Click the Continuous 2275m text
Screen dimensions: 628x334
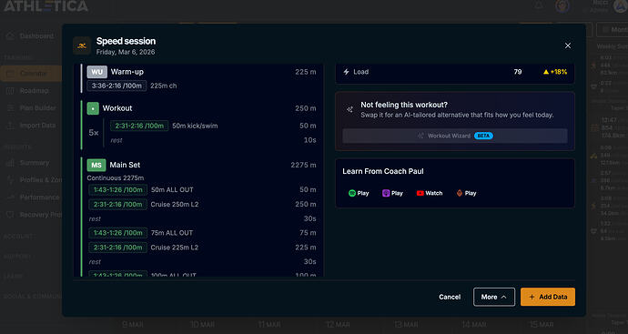tap(116, 177)
